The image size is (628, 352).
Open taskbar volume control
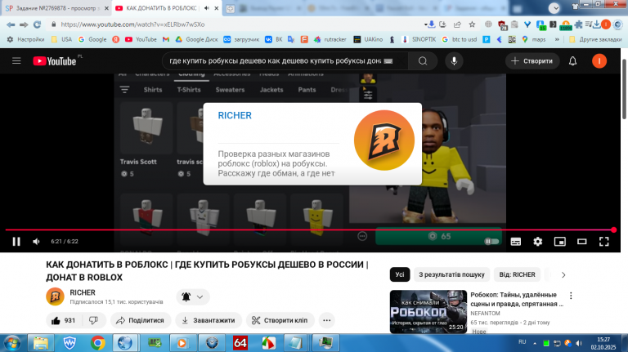579,343
